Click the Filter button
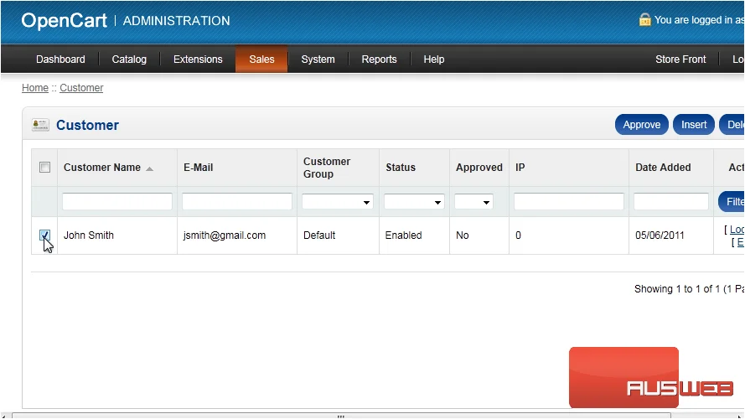745x419 pixels. (x=732, y=201)
